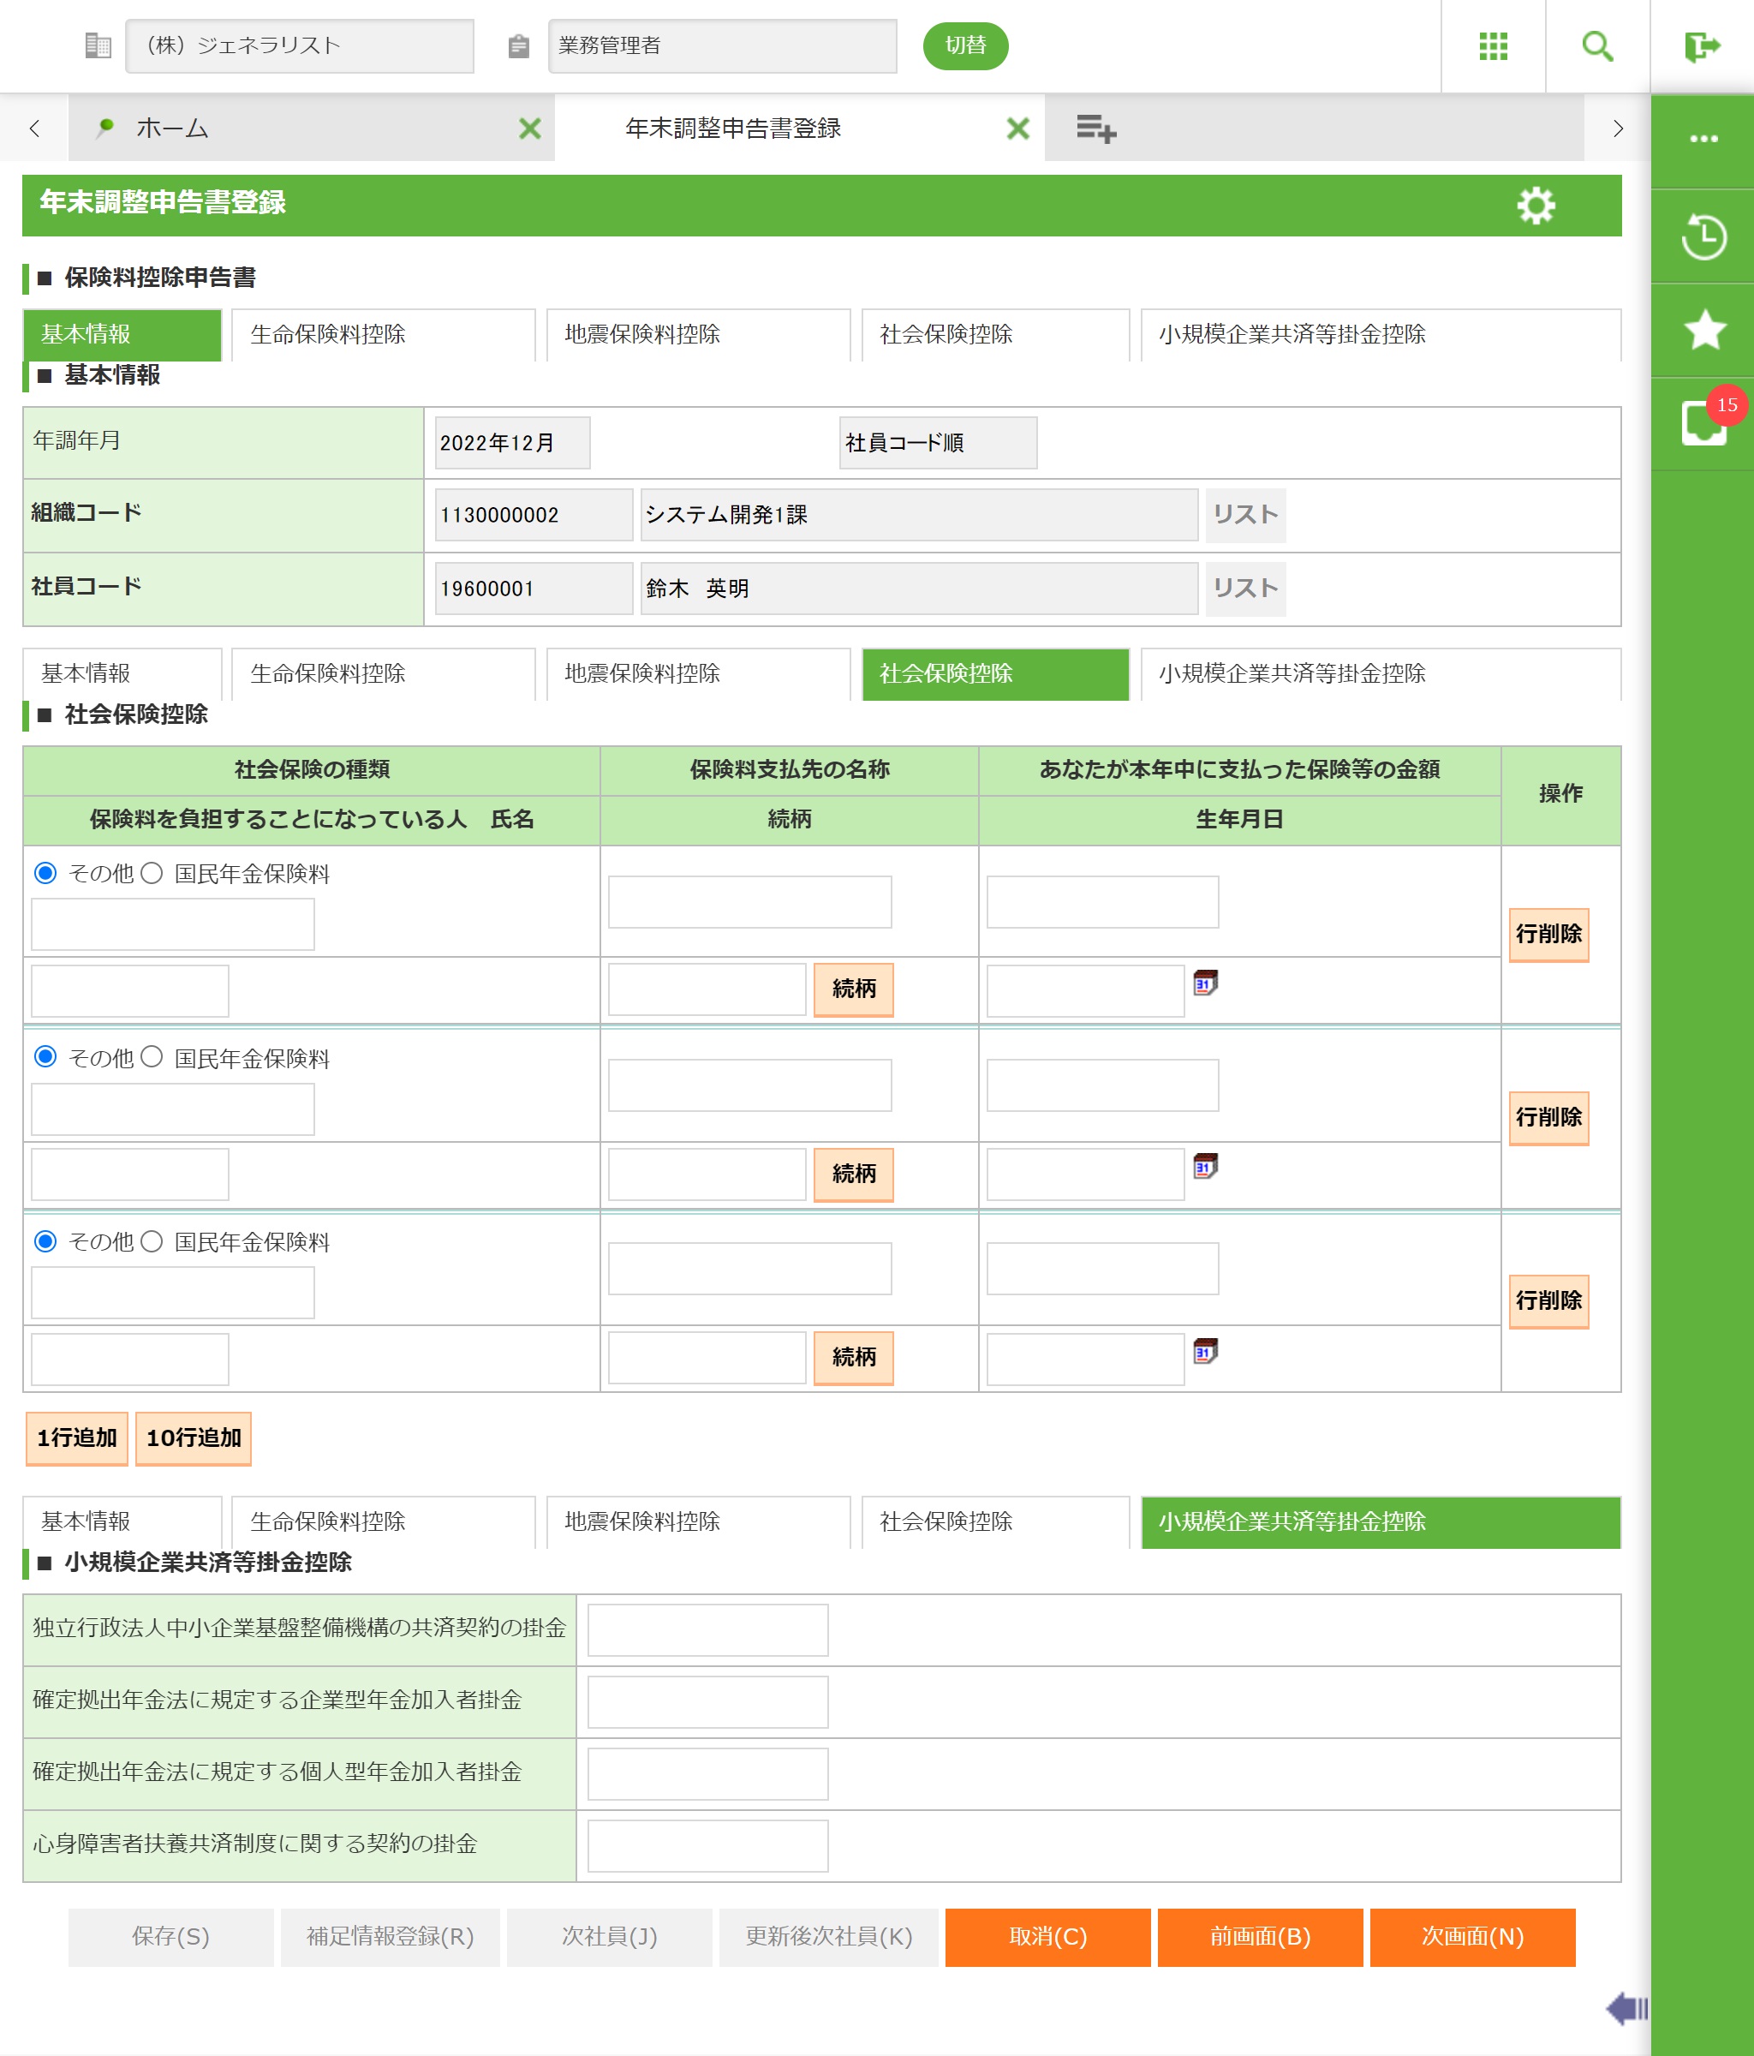The image size is (1754, 2056).
Task: Click the search magnifier icon
Action: point(1596,45)
